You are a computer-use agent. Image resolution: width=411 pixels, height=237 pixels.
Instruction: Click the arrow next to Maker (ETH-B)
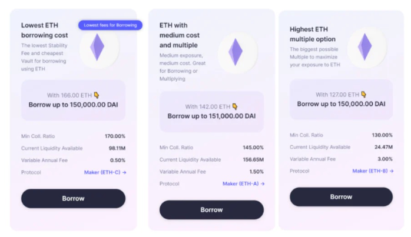(392, 171)
